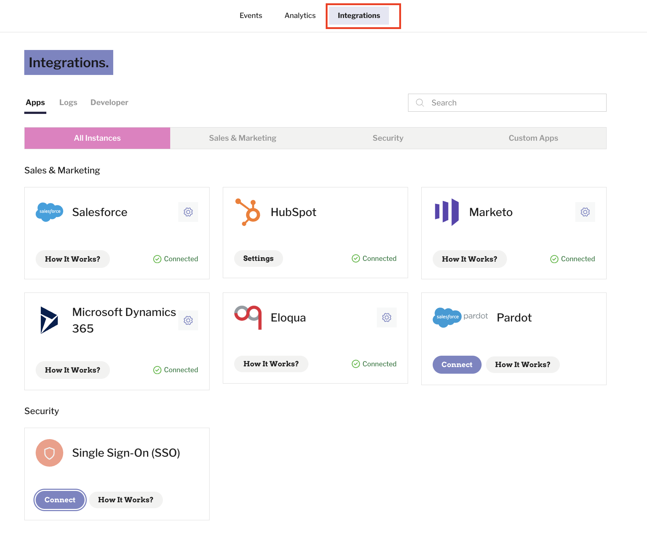Open Microsoft Dynamics 365 gear settings

pos(188,320)
